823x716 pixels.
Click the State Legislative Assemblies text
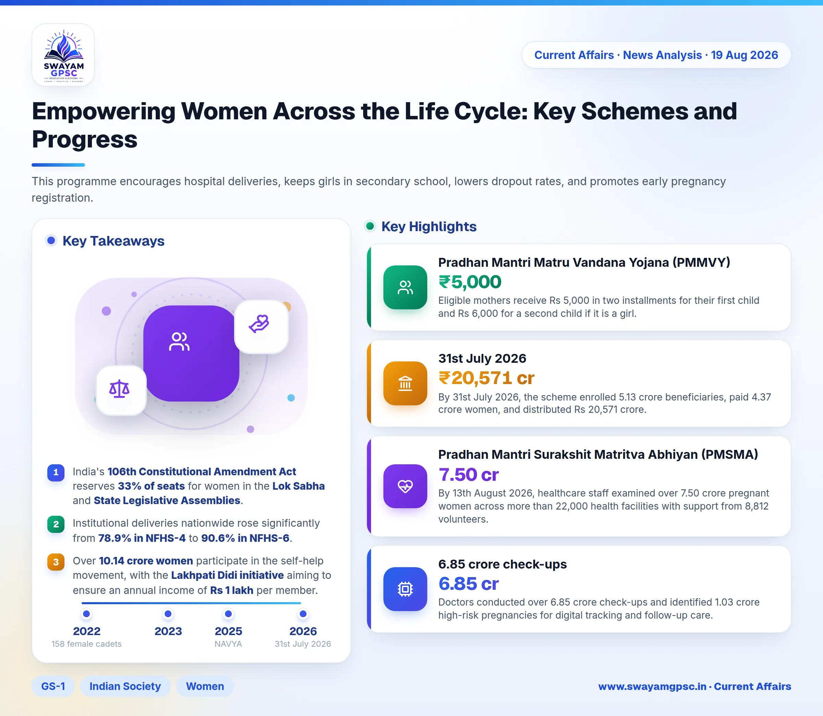pos(167,501)
